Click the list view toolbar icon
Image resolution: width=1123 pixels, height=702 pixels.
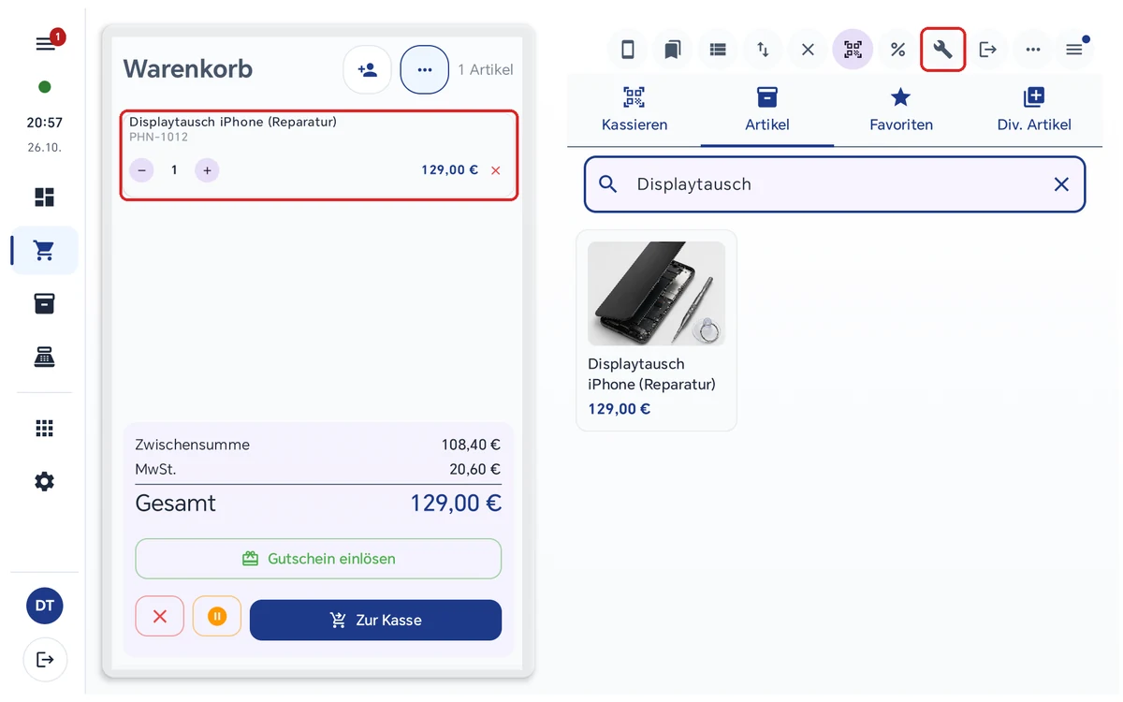coord(718,50)
